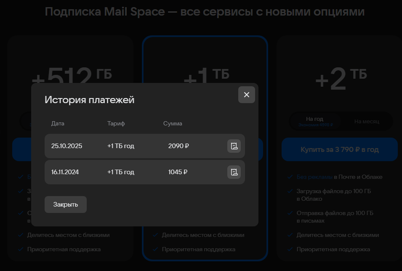Open receipt for 25.10.2025 payment

pyautogui.click(x=234, y=146)
